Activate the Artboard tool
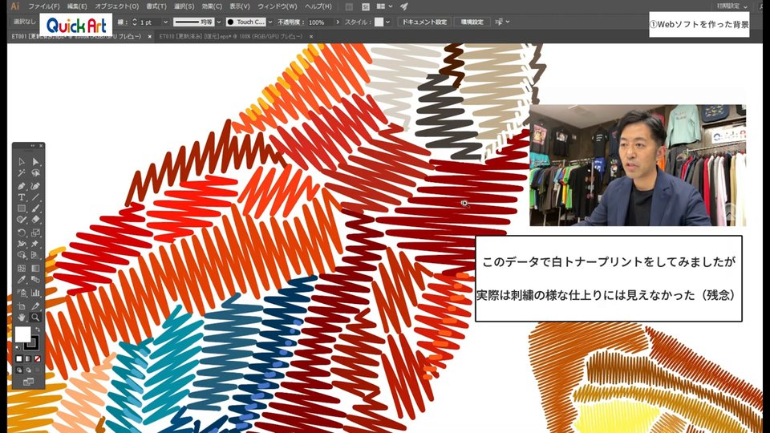Viewport: 770px width, 433px height. 22,306
